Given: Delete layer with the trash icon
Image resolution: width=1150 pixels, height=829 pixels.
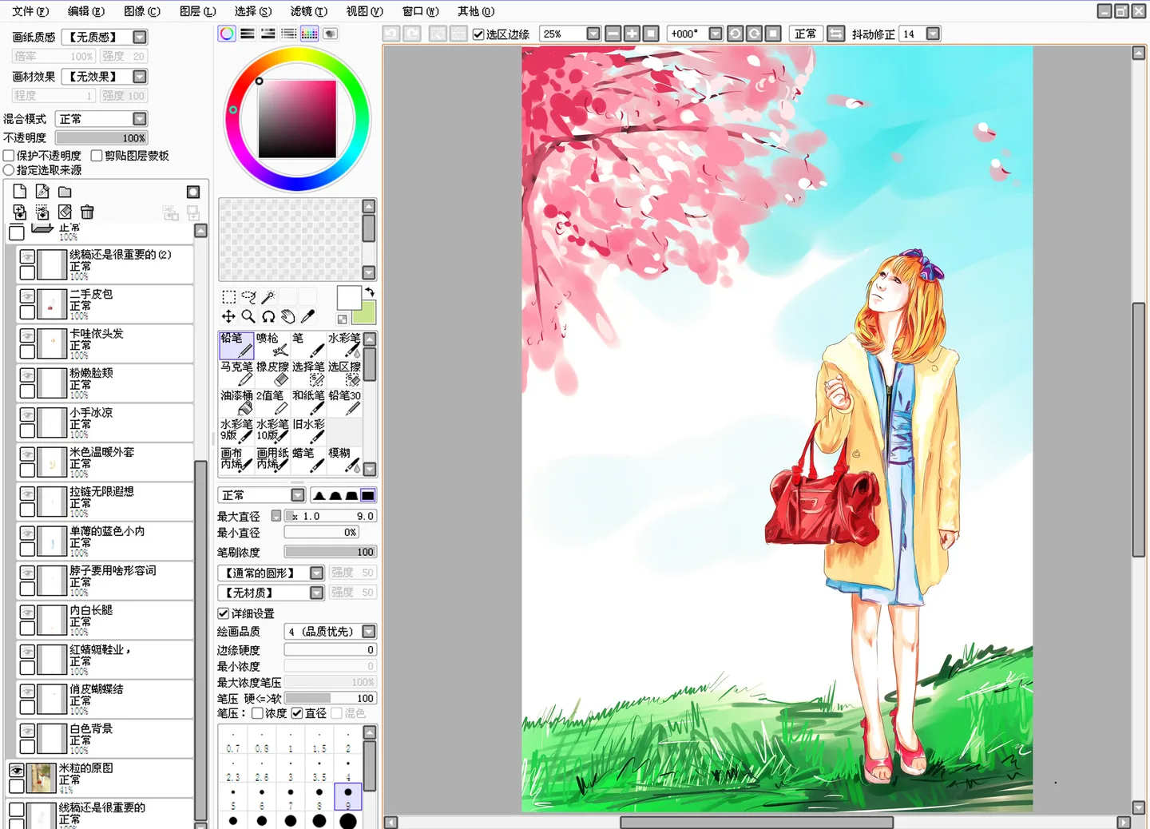Looking at the screenshot, I should (x=87, y=212).
